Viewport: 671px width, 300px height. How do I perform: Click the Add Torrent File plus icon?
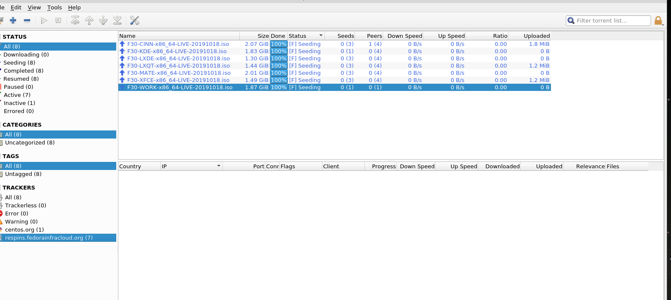click(13, 20)
